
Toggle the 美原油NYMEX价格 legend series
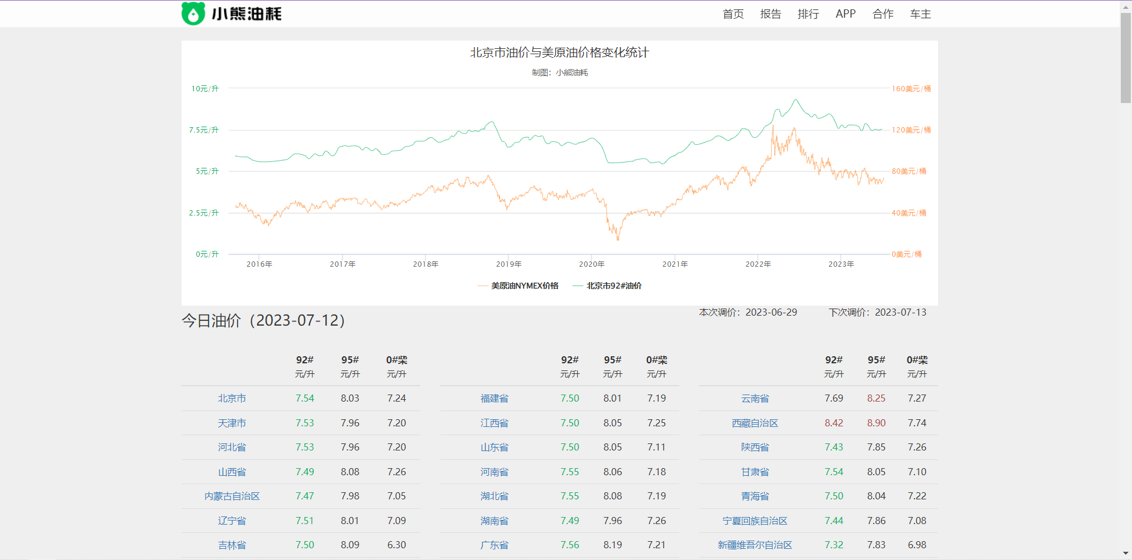(x=518, y=286)
